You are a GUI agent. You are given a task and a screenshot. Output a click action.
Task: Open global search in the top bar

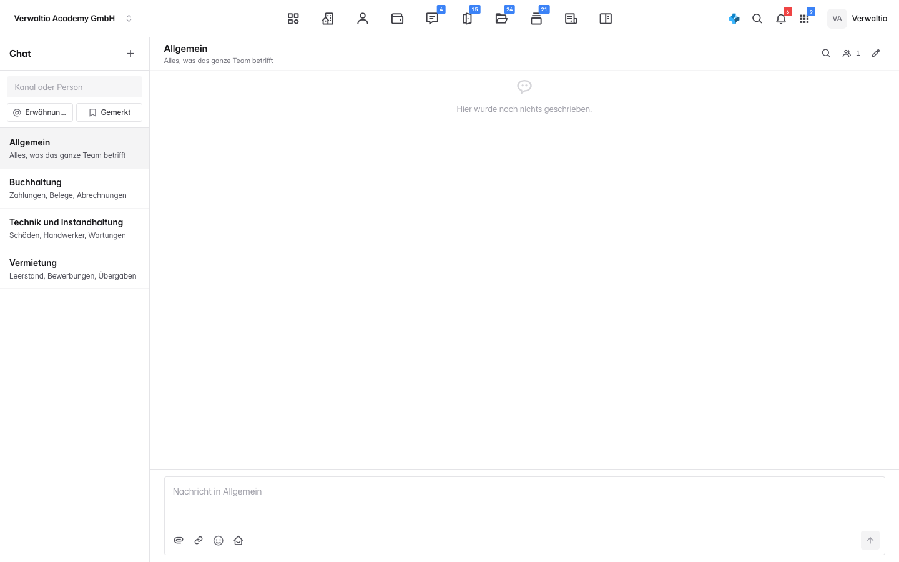pyautogui.click(x=757, y=19)
